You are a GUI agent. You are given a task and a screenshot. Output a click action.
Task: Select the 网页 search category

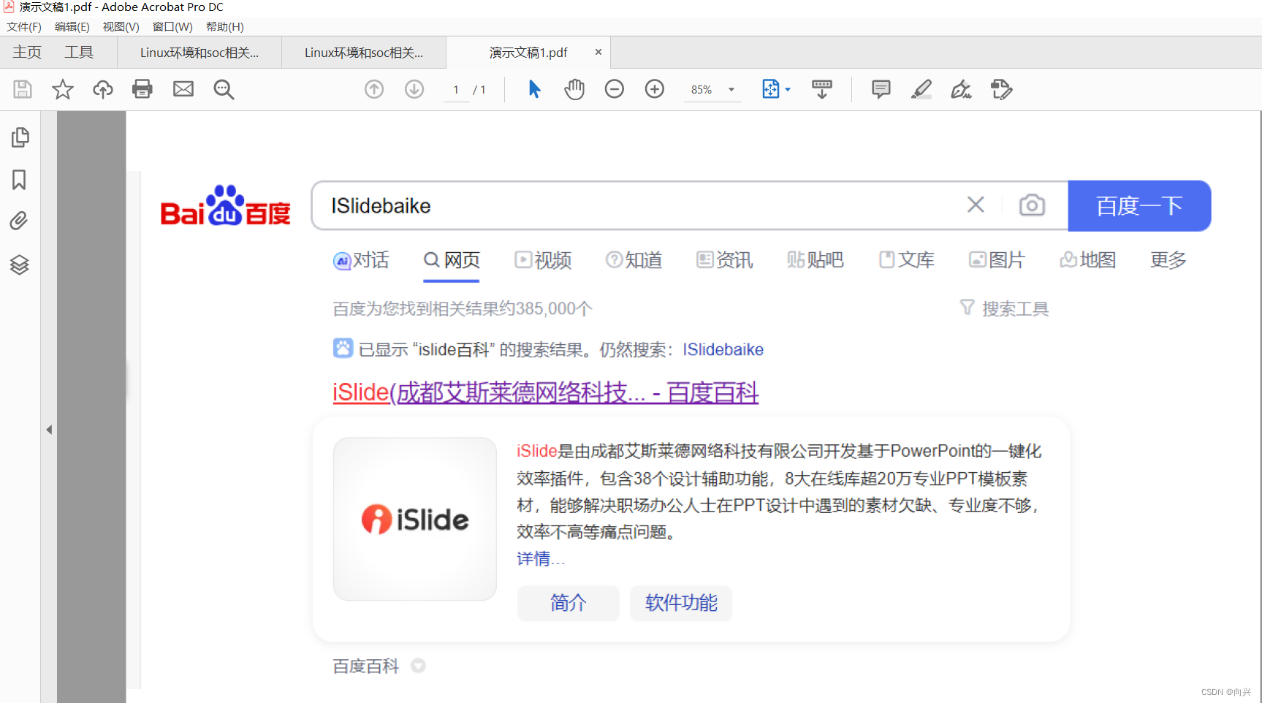452,260
